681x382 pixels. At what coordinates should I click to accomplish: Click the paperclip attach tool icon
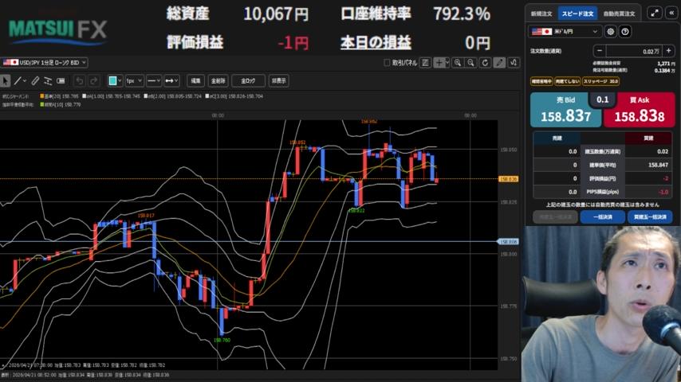[35, 80]
